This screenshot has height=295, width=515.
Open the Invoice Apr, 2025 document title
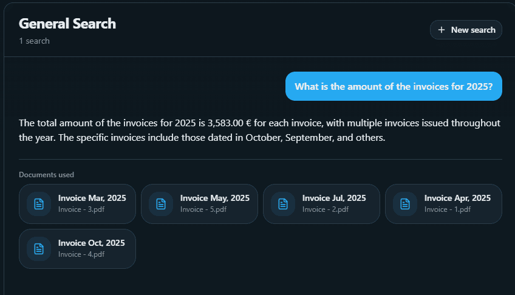click(x=457, y=198)
